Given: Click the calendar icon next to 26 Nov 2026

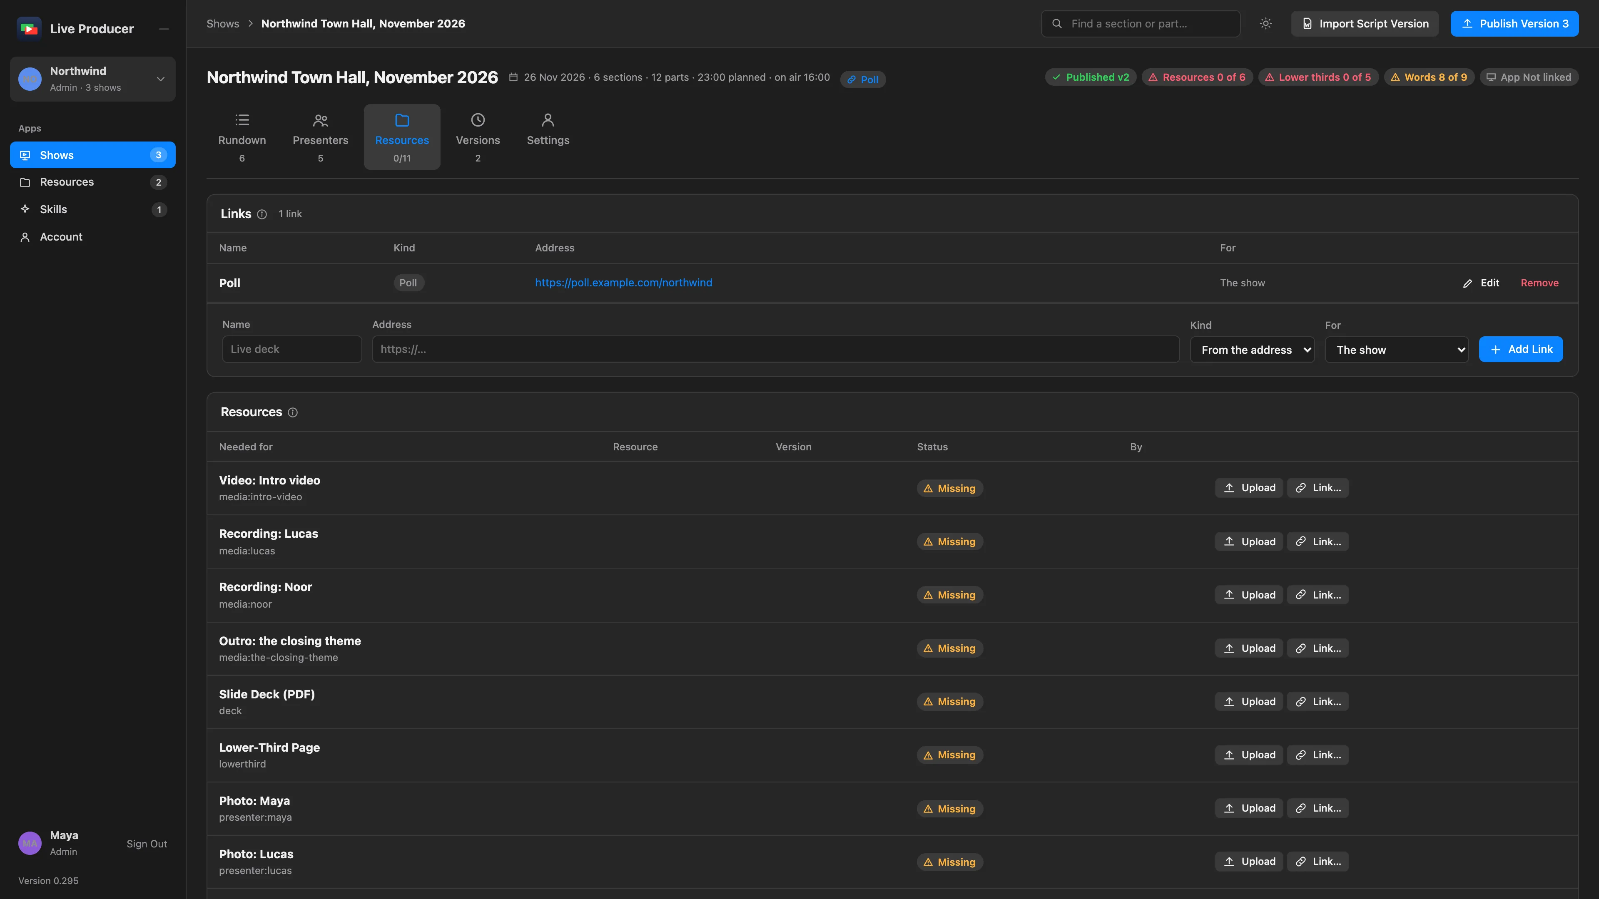Looking at the screenshot, I should [513, 77].
